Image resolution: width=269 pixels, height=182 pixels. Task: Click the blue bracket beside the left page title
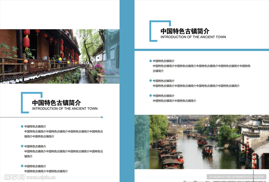coord(22,103)
